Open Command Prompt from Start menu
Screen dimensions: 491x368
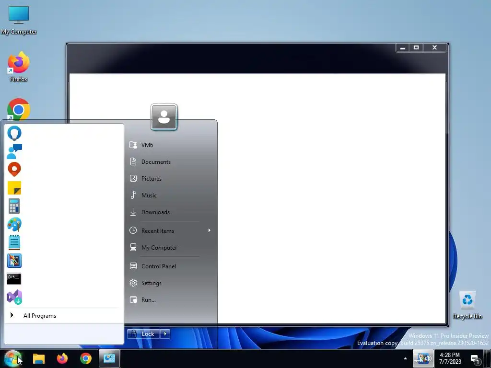14,279
